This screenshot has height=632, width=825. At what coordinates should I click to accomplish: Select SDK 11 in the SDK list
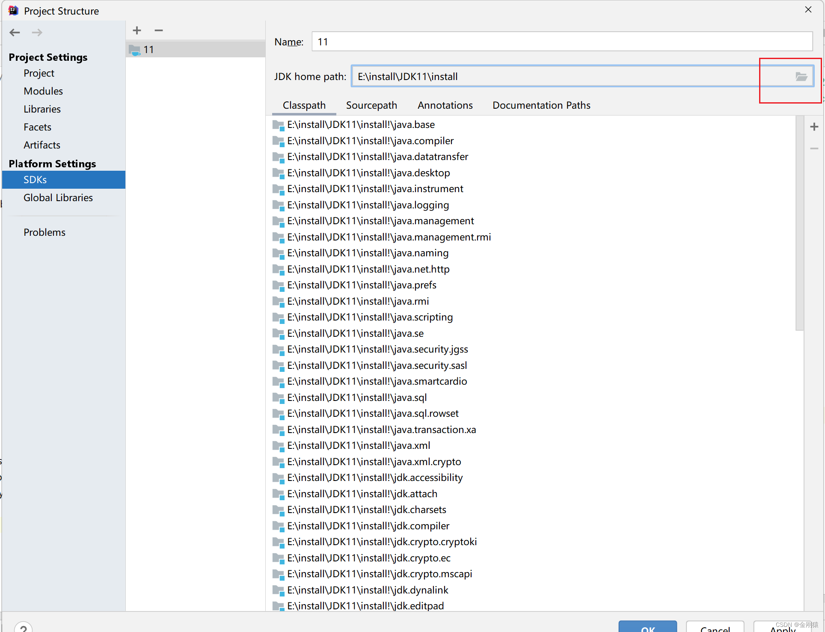tap(196, 50)
